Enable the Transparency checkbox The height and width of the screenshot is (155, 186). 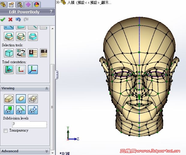pyautogui.click(x=5, y=131)
